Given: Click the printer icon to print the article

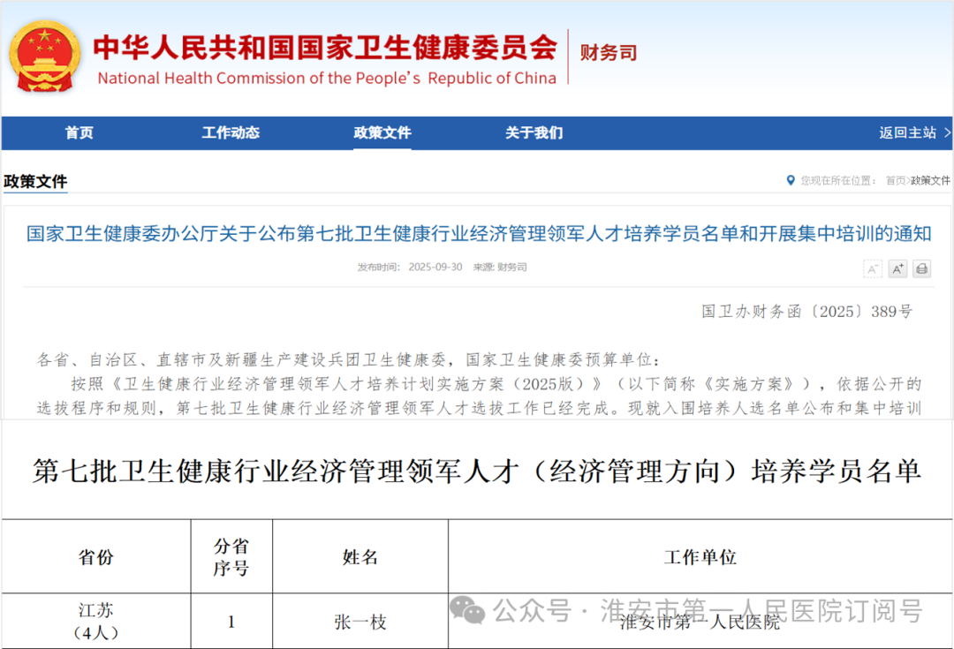Looking at the screenshot, I should pos(921,268).
